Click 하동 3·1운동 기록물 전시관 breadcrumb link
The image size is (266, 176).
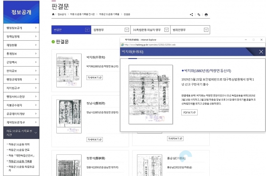82,15
